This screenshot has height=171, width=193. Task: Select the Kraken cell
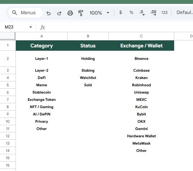(x=141, y=78)
